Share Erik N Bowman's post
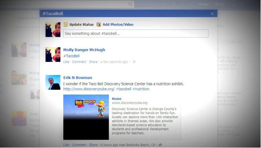The image size is (261, 148). [93, 145]
